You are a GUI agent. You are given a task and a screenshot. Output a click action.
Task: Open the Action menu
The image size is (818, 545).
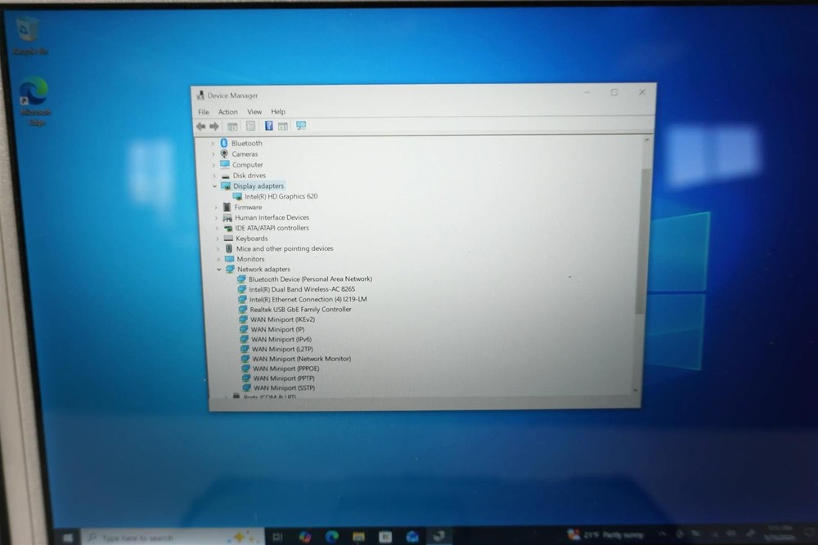pos(227,112)
